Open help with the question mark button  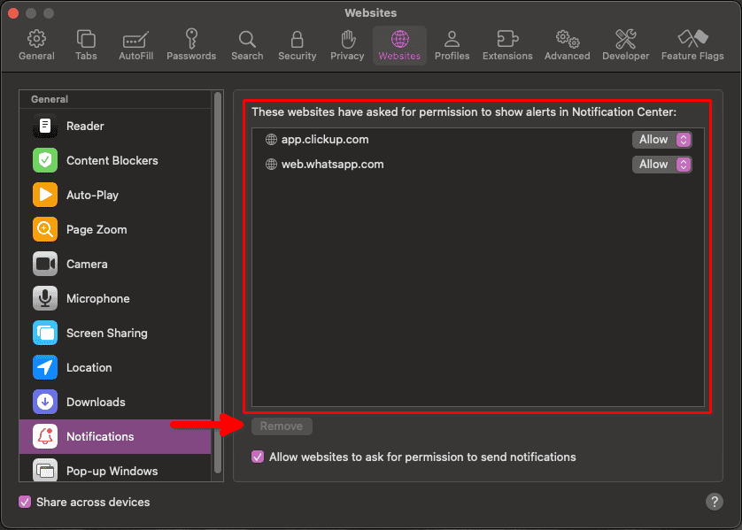click(x=715, y=502)
